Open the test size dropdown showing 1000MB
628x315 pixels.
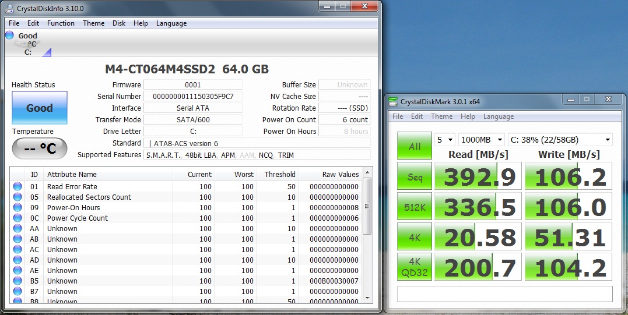coord(482,140)
